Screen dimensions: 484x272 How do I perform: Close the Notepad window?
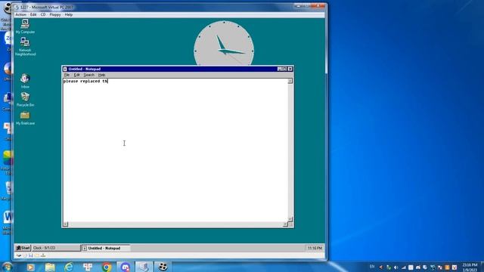click(290, 69)
